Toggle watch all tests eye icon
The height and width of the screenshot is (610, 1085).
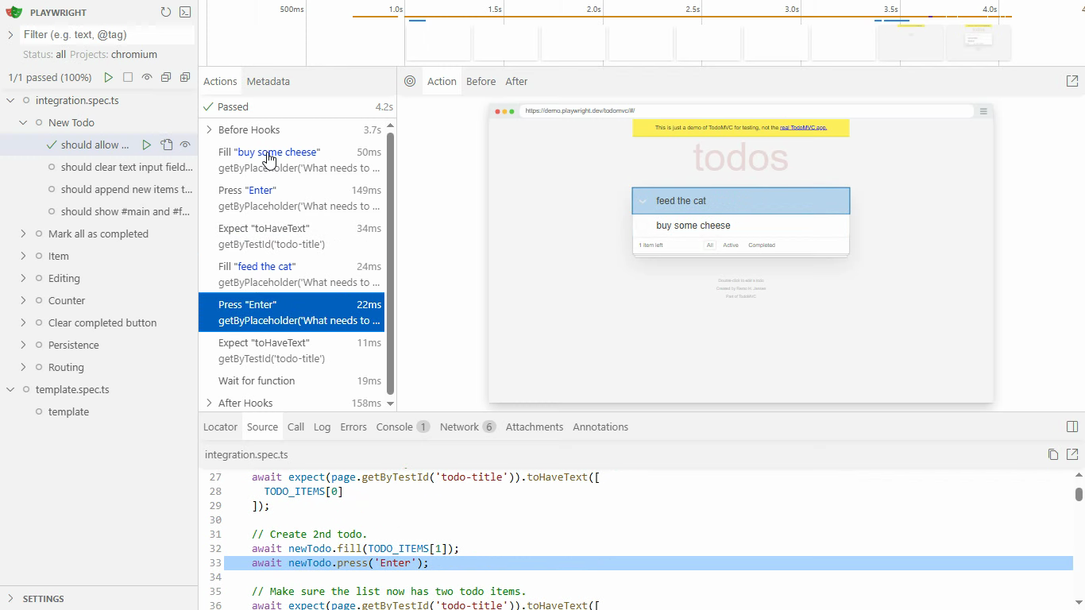coord(147,77)
